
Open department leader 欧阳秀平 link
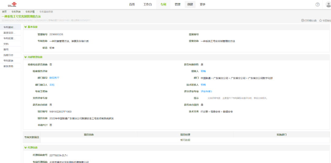[54, 78]
